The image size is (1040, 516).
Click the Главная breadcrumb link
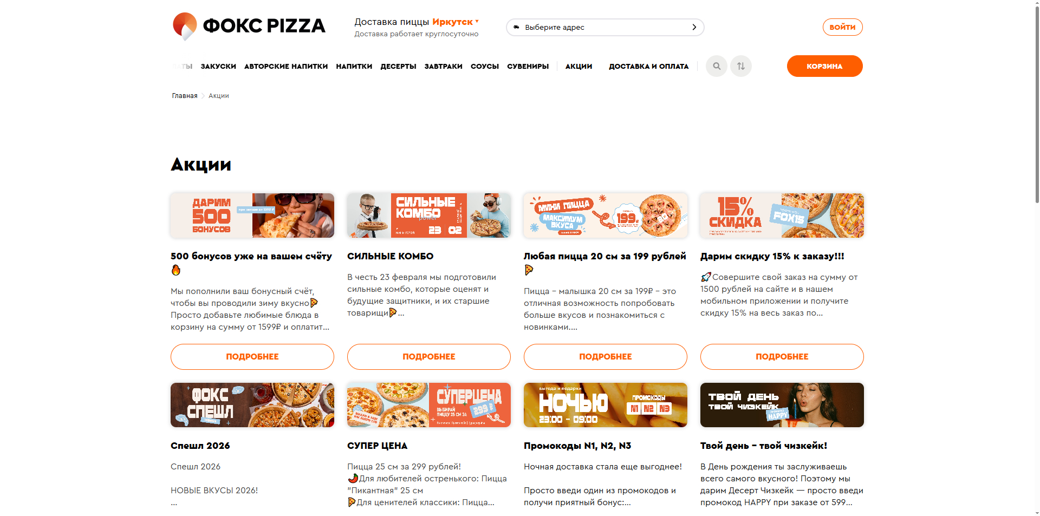click(185, 96)
